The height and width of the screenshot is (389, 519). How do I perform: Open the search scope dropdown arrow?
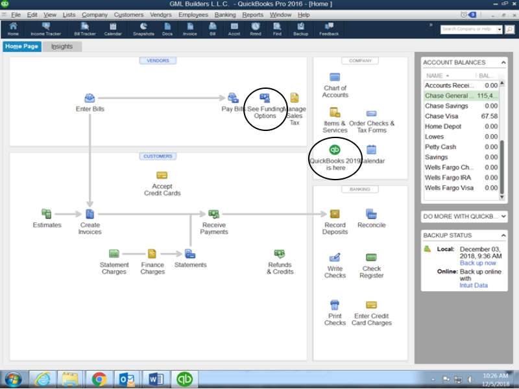(499, 29)
